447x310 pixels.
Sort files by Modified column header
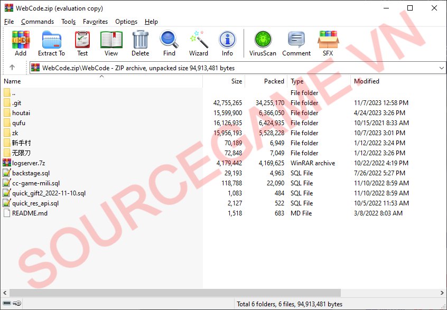367,81
